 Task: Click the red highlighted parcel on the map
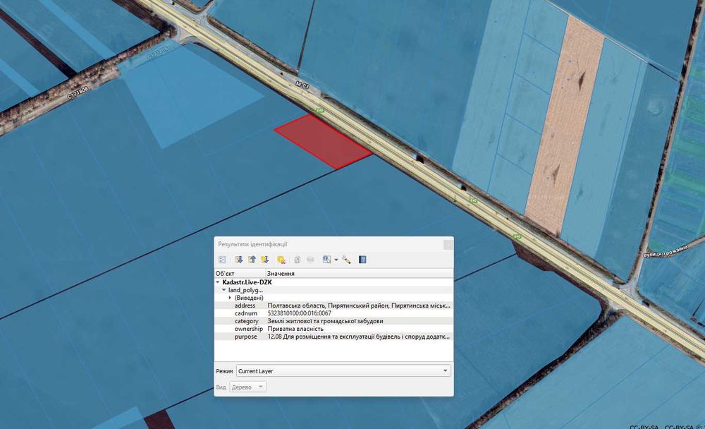tap(324, 140)
